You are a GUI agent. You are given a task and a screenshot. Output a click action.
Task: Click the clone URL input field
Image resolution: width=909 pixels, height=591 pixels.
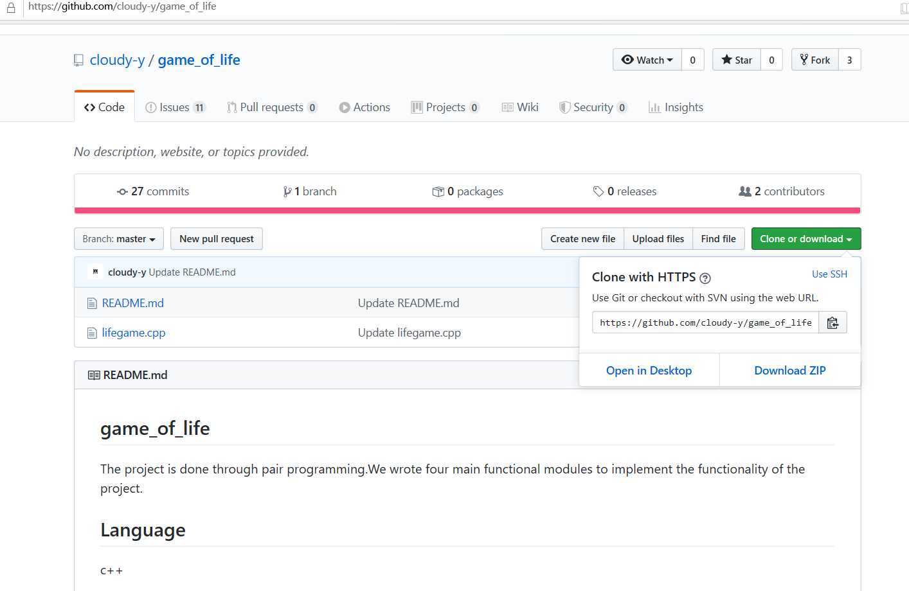tap(706, 322)
